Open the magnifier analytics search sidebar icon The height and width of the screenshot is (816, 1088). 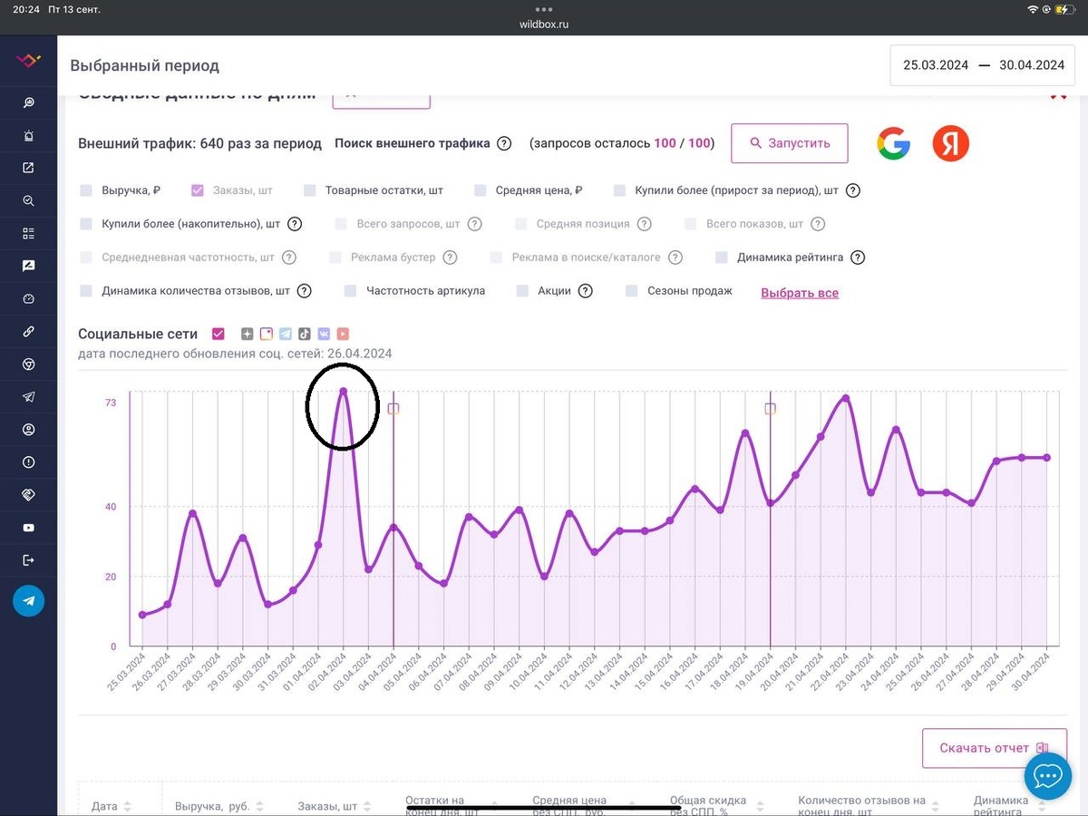point(28,102)
